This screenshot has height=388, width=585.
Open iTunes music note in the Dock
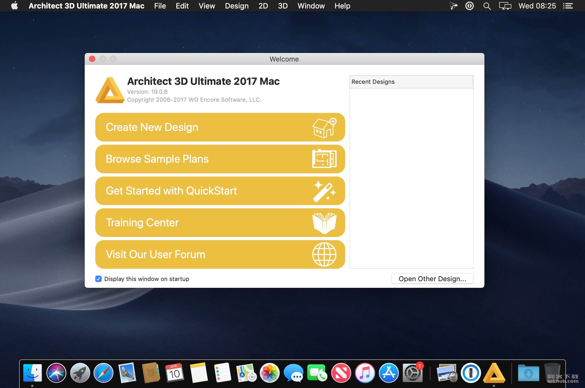(365, 373)
